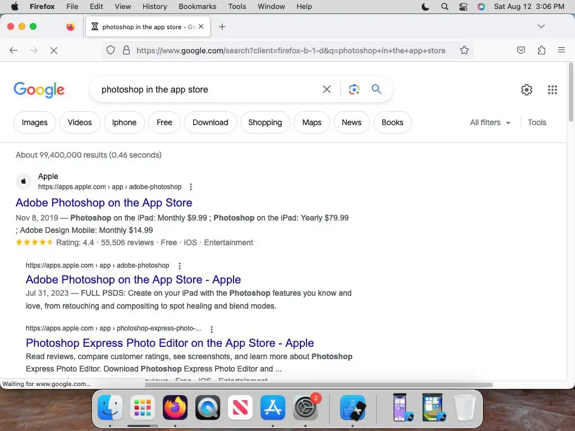The image size is (575, 431).
Task: Open the Window menu
Action: 271,7
